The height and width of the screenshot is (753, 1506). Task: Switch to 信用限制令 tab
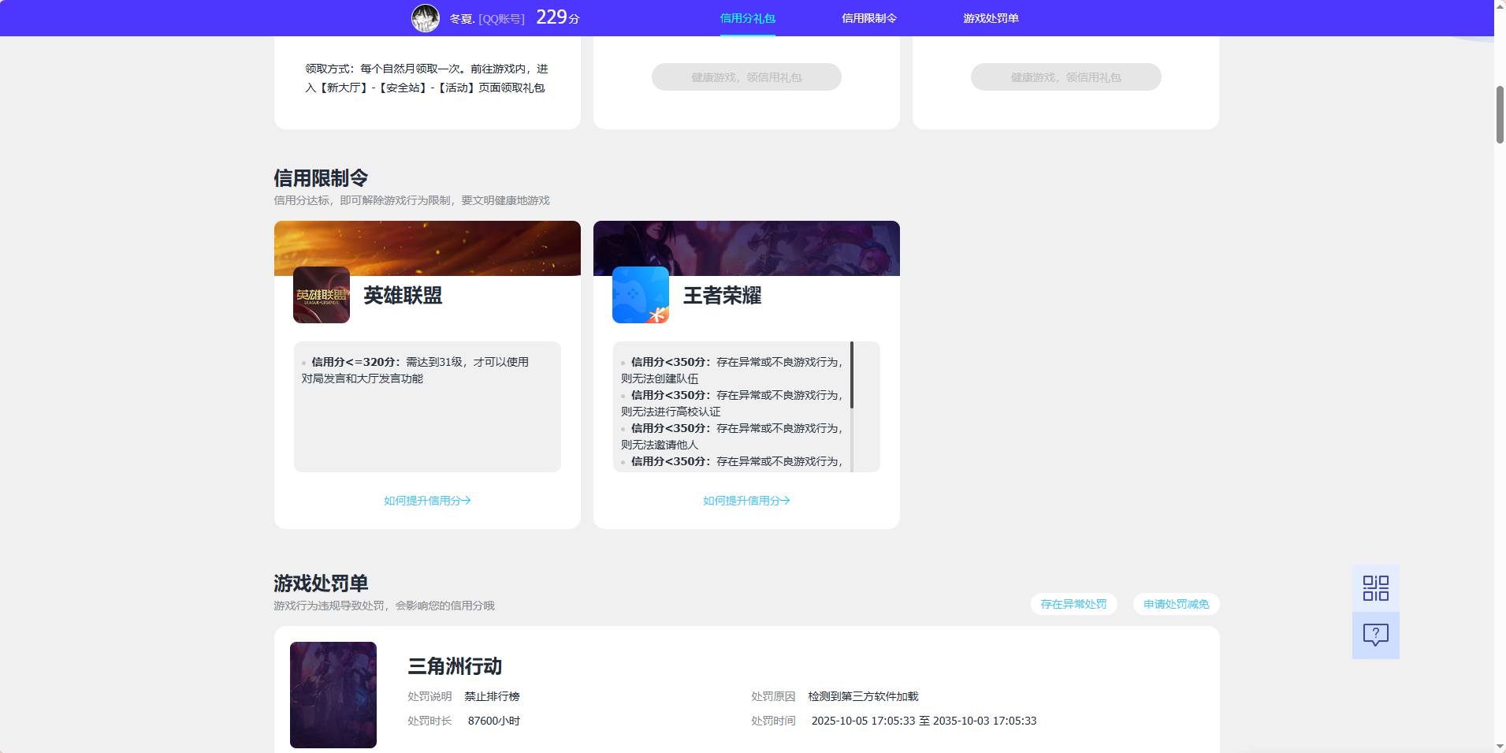click(869, 18)
